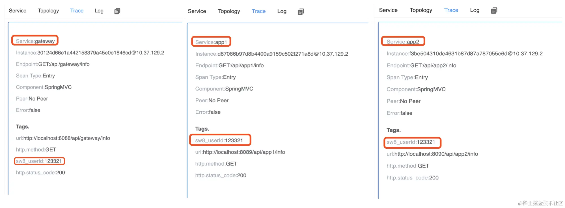565x208 pixels.
Task: Switch to the Log tab in the gateway panel
Action: click(x=99, y=11)
